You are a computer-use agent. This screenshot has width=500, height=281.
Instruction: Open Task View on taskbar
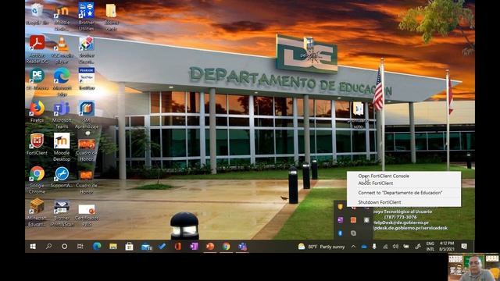(x=80, y=247)
